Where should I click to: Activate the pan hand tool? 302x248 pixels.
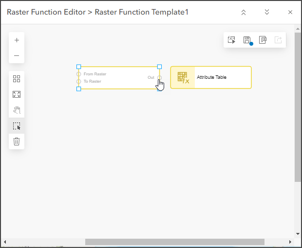click(17, 110)
